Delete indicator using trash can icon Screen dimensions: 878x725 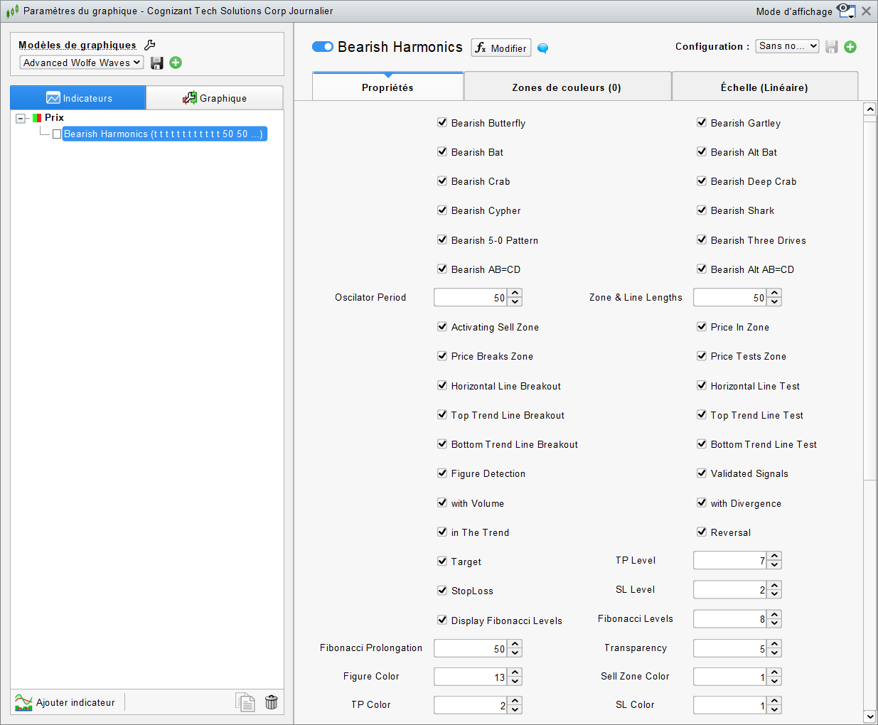[x=271, y=702]
